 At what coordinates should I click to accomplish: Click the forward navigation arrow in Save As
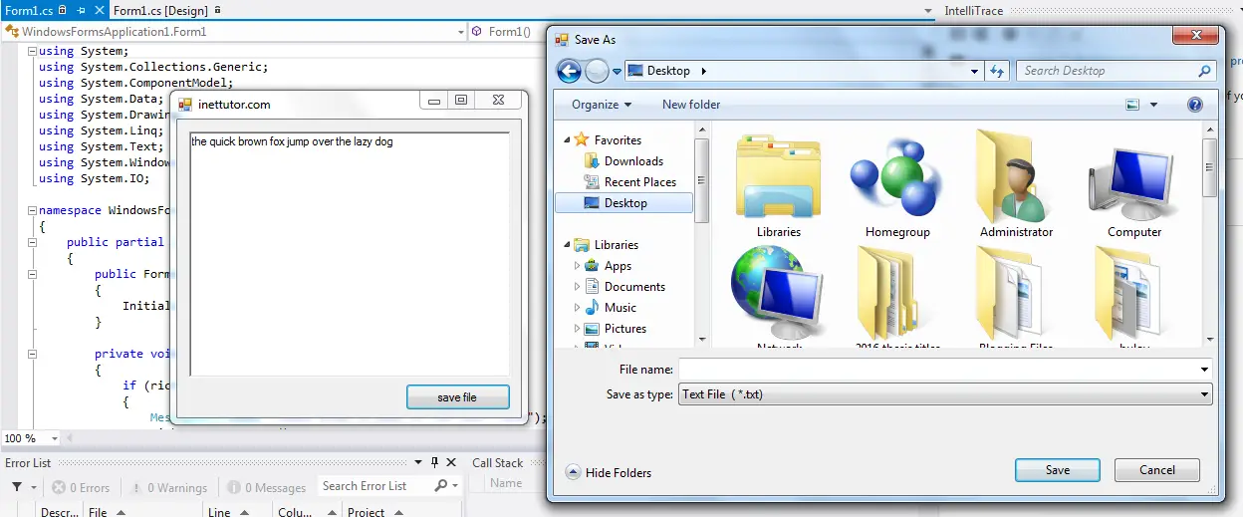coord(597,71)
